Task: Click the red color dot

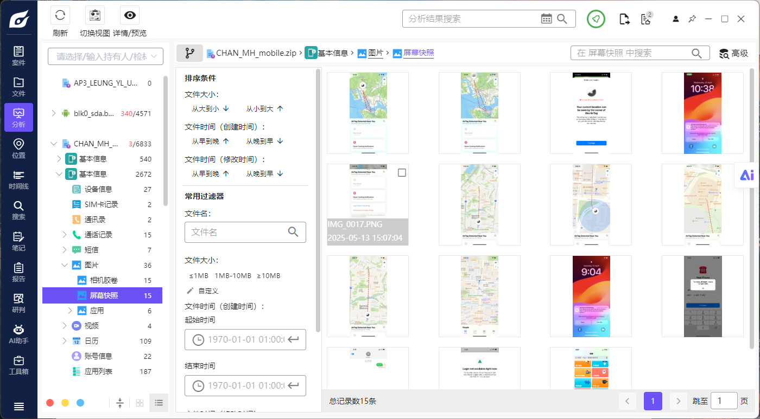Action: [50, 403]
